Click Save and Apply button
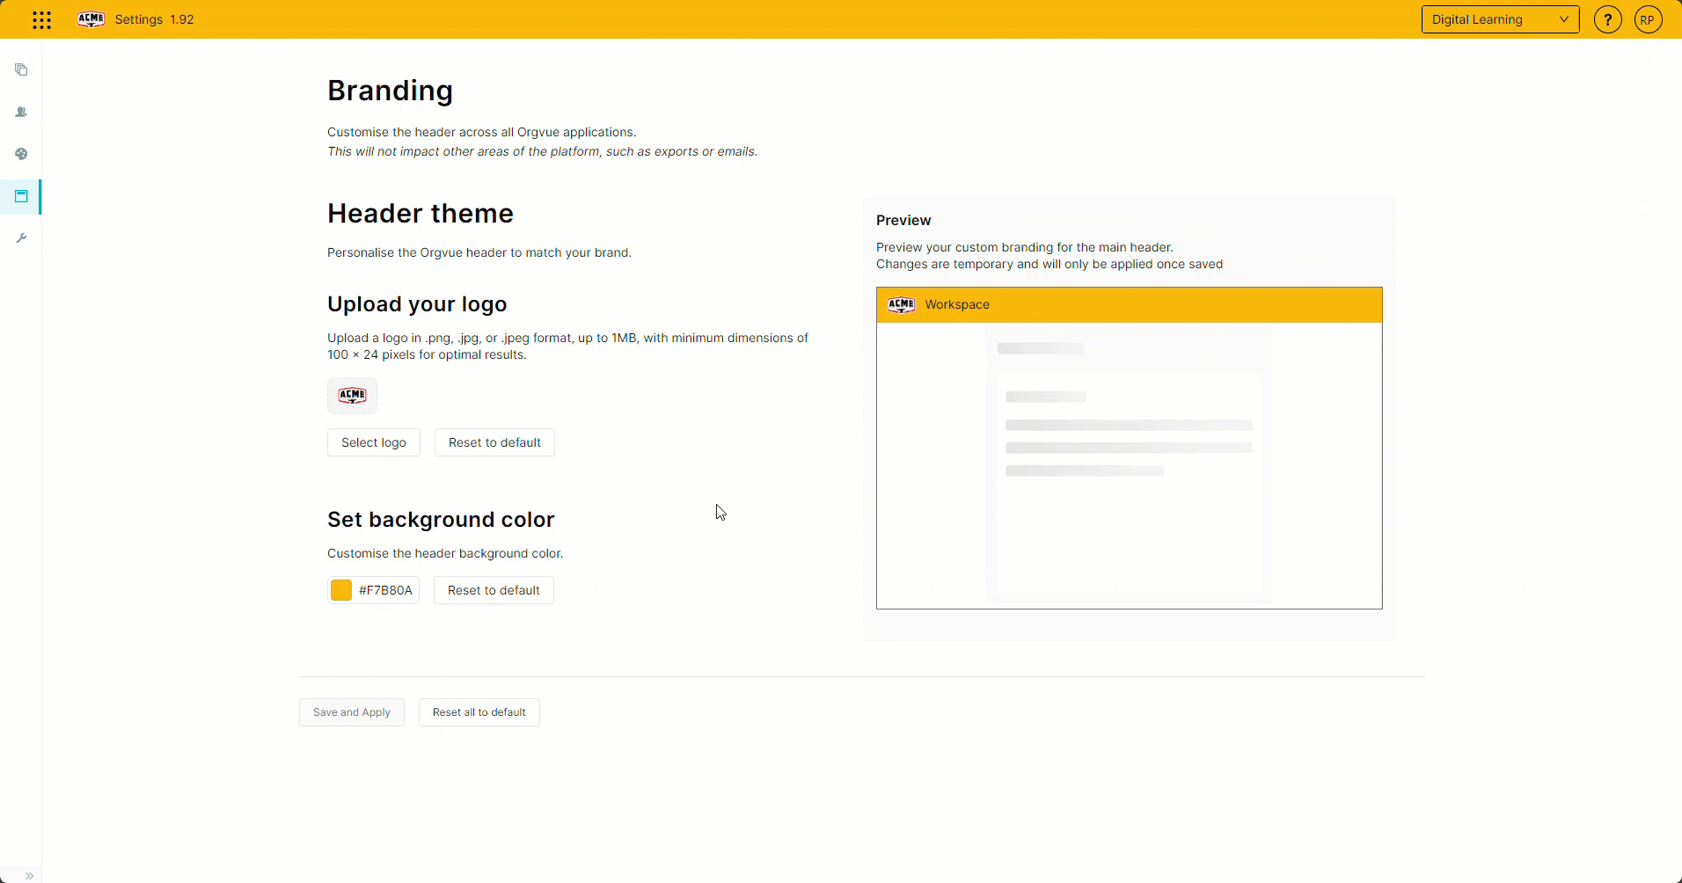 pyautogui.click(x=352, y=712)
